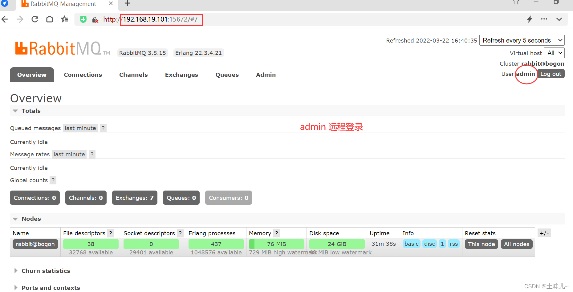Screen dimensions: 573x292
Task: Open the Connections tab
Action: click(83, 75)
